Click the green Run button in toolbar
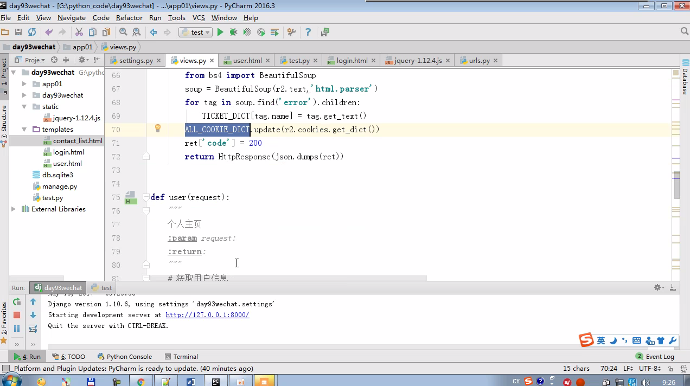 pos(220,33)
